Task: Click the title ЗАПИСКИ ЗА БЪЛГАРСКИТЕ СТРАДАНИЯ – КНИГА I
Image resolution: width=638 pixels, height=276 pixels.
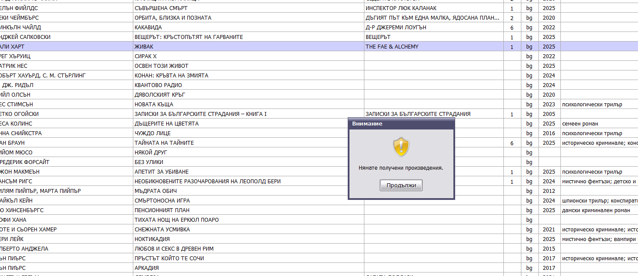Action: point(200,114)
